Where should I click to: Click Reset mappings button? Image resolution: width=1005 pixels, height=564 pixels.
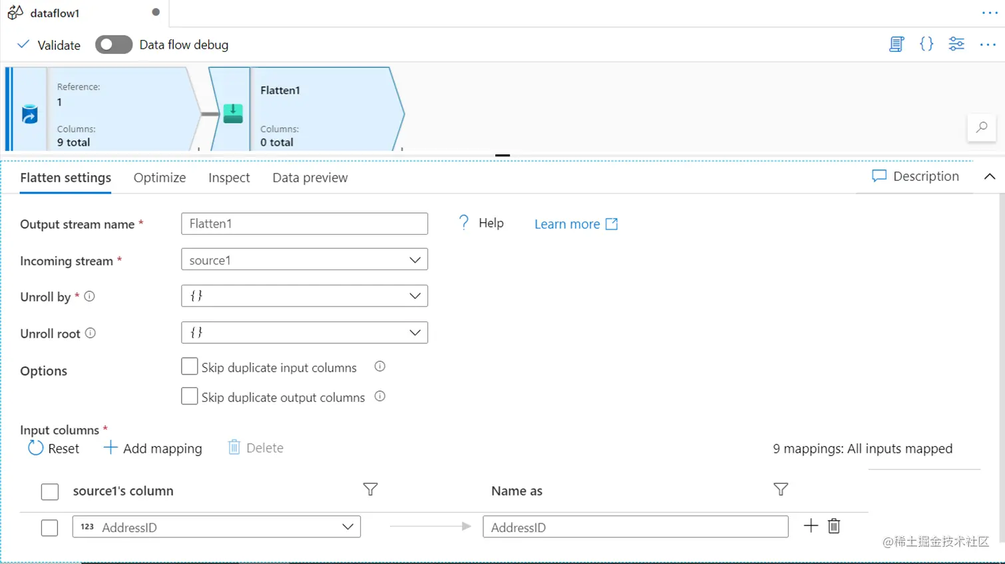click(x=53, y=448)
